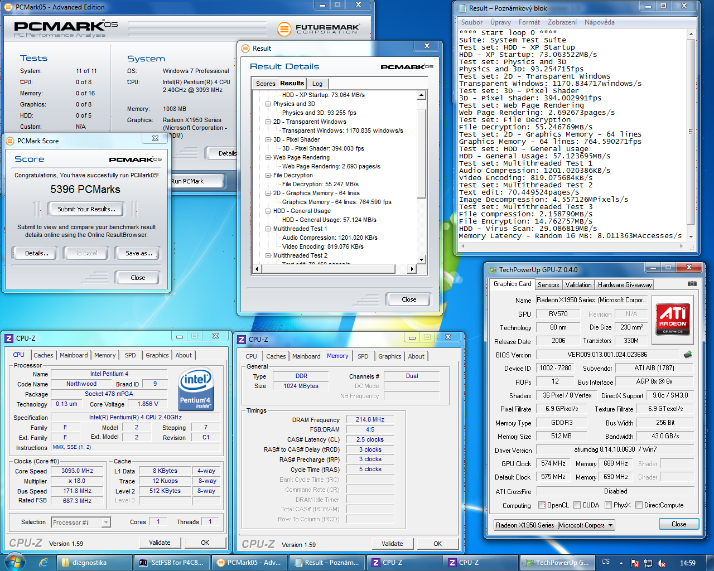Click the action center flag tray icon
This screenshot has width=714, height=571.
[635, 563]
